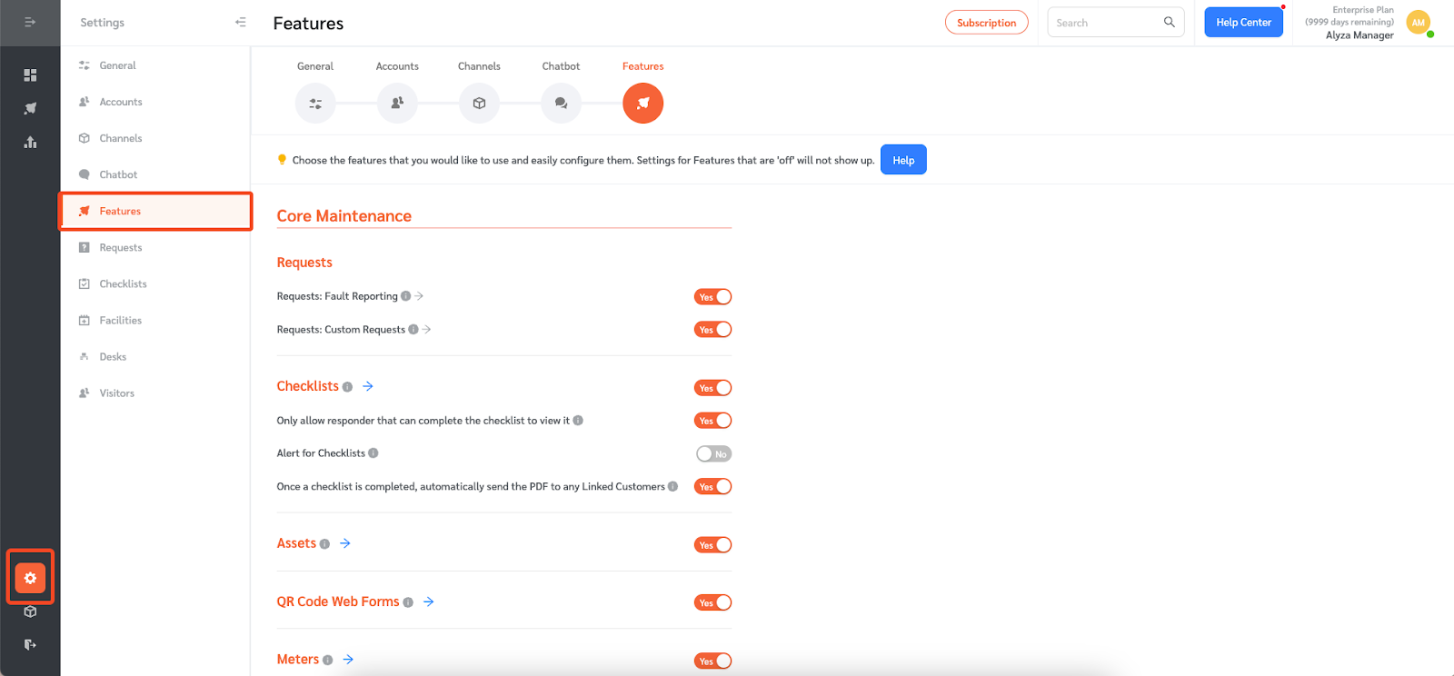Click the General step circle icon
Screen dimensions: 1454x676
click(315, 104)
